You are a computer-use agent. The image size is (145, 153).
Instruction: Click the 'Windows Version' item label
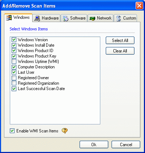(x=33, y=40)
